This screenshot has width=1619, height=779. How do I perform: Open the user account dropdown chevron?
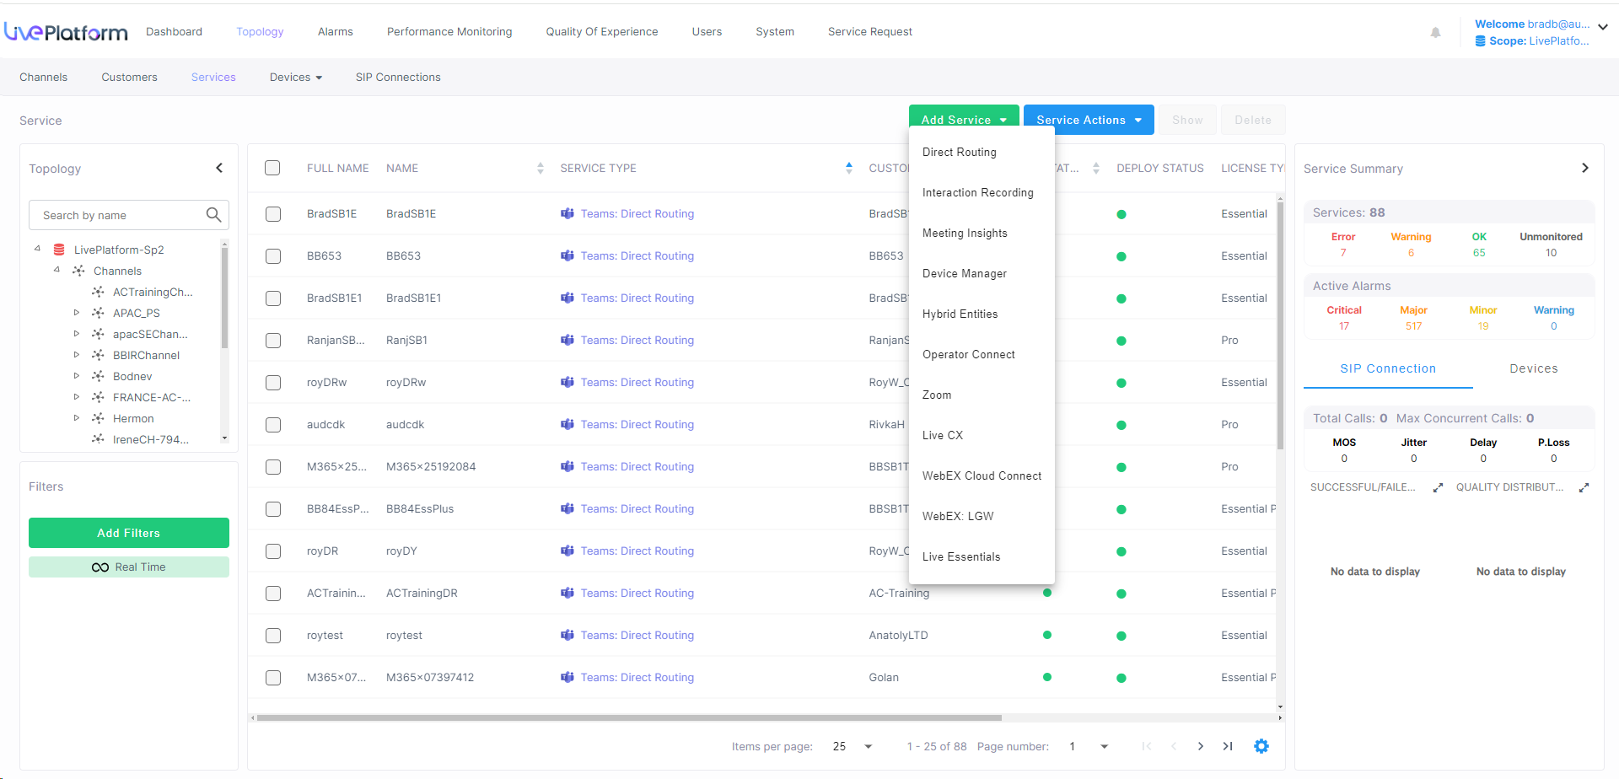(x=1603, y=27)
